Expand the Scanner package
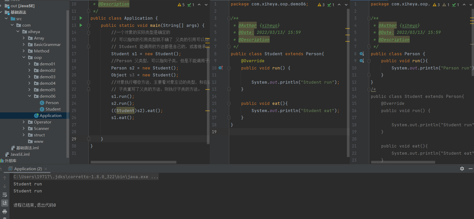This screenshot has width=474, height=219. (x=24, y=128)
